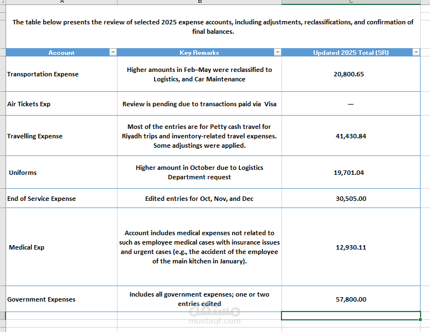Click the End of Service Expense cell
430x332 pixels.
pos(62,198)
